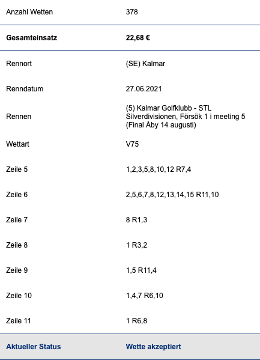Click the Anzahl Wetten value 378
Screen dimensions: 260x360
(132, 11)
